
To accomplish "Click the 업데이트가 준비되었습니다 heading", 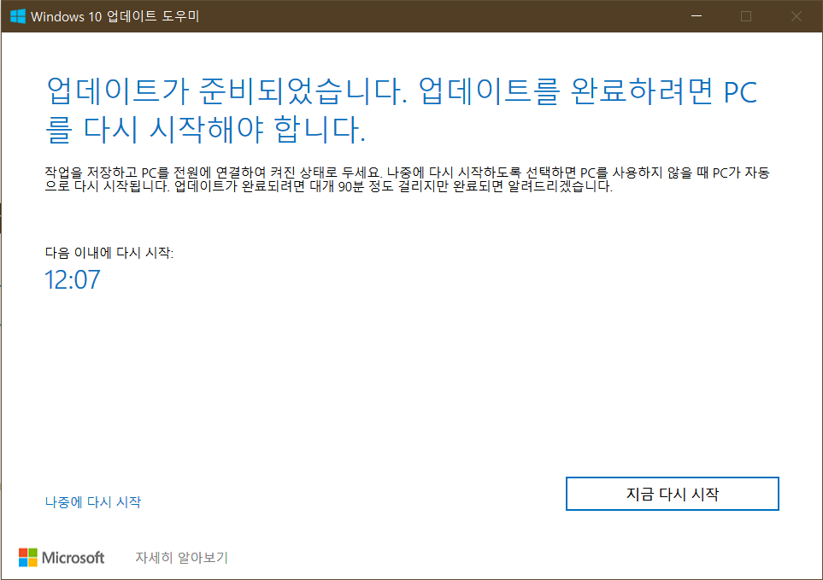I will (x=402, y=110).
